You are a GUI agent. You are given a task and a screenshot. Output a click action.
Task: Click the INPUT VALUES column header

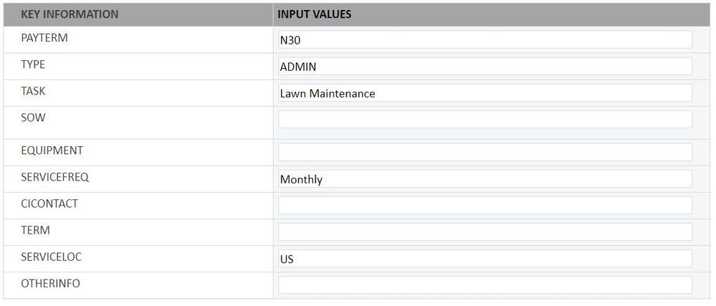pos(314,14)
